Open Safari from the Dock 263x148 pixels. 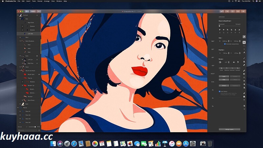click(74, 144)
